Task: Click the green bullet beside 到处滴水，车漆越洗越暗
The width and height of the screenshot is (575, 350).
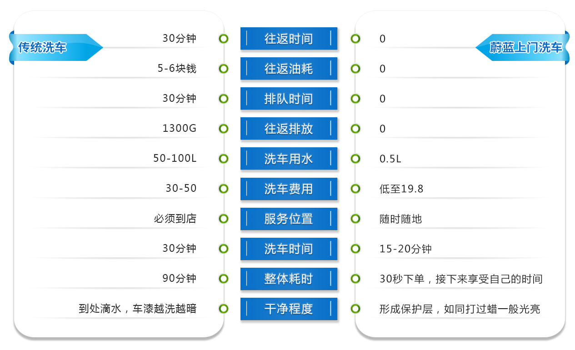Action: click(223, 309)
